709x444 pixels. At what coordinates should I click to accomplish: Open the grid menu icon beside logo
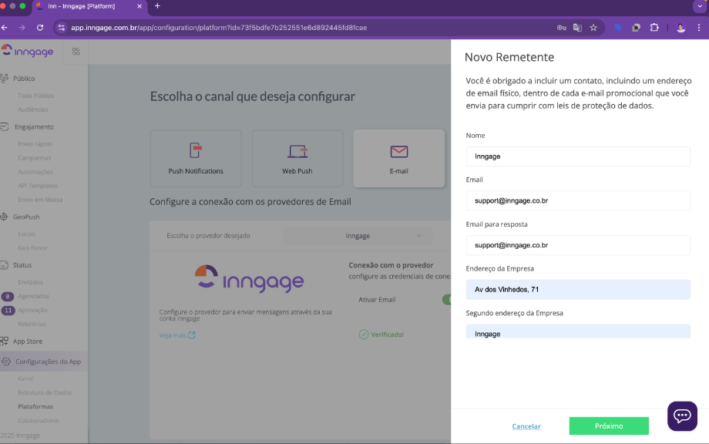point(76,52)
